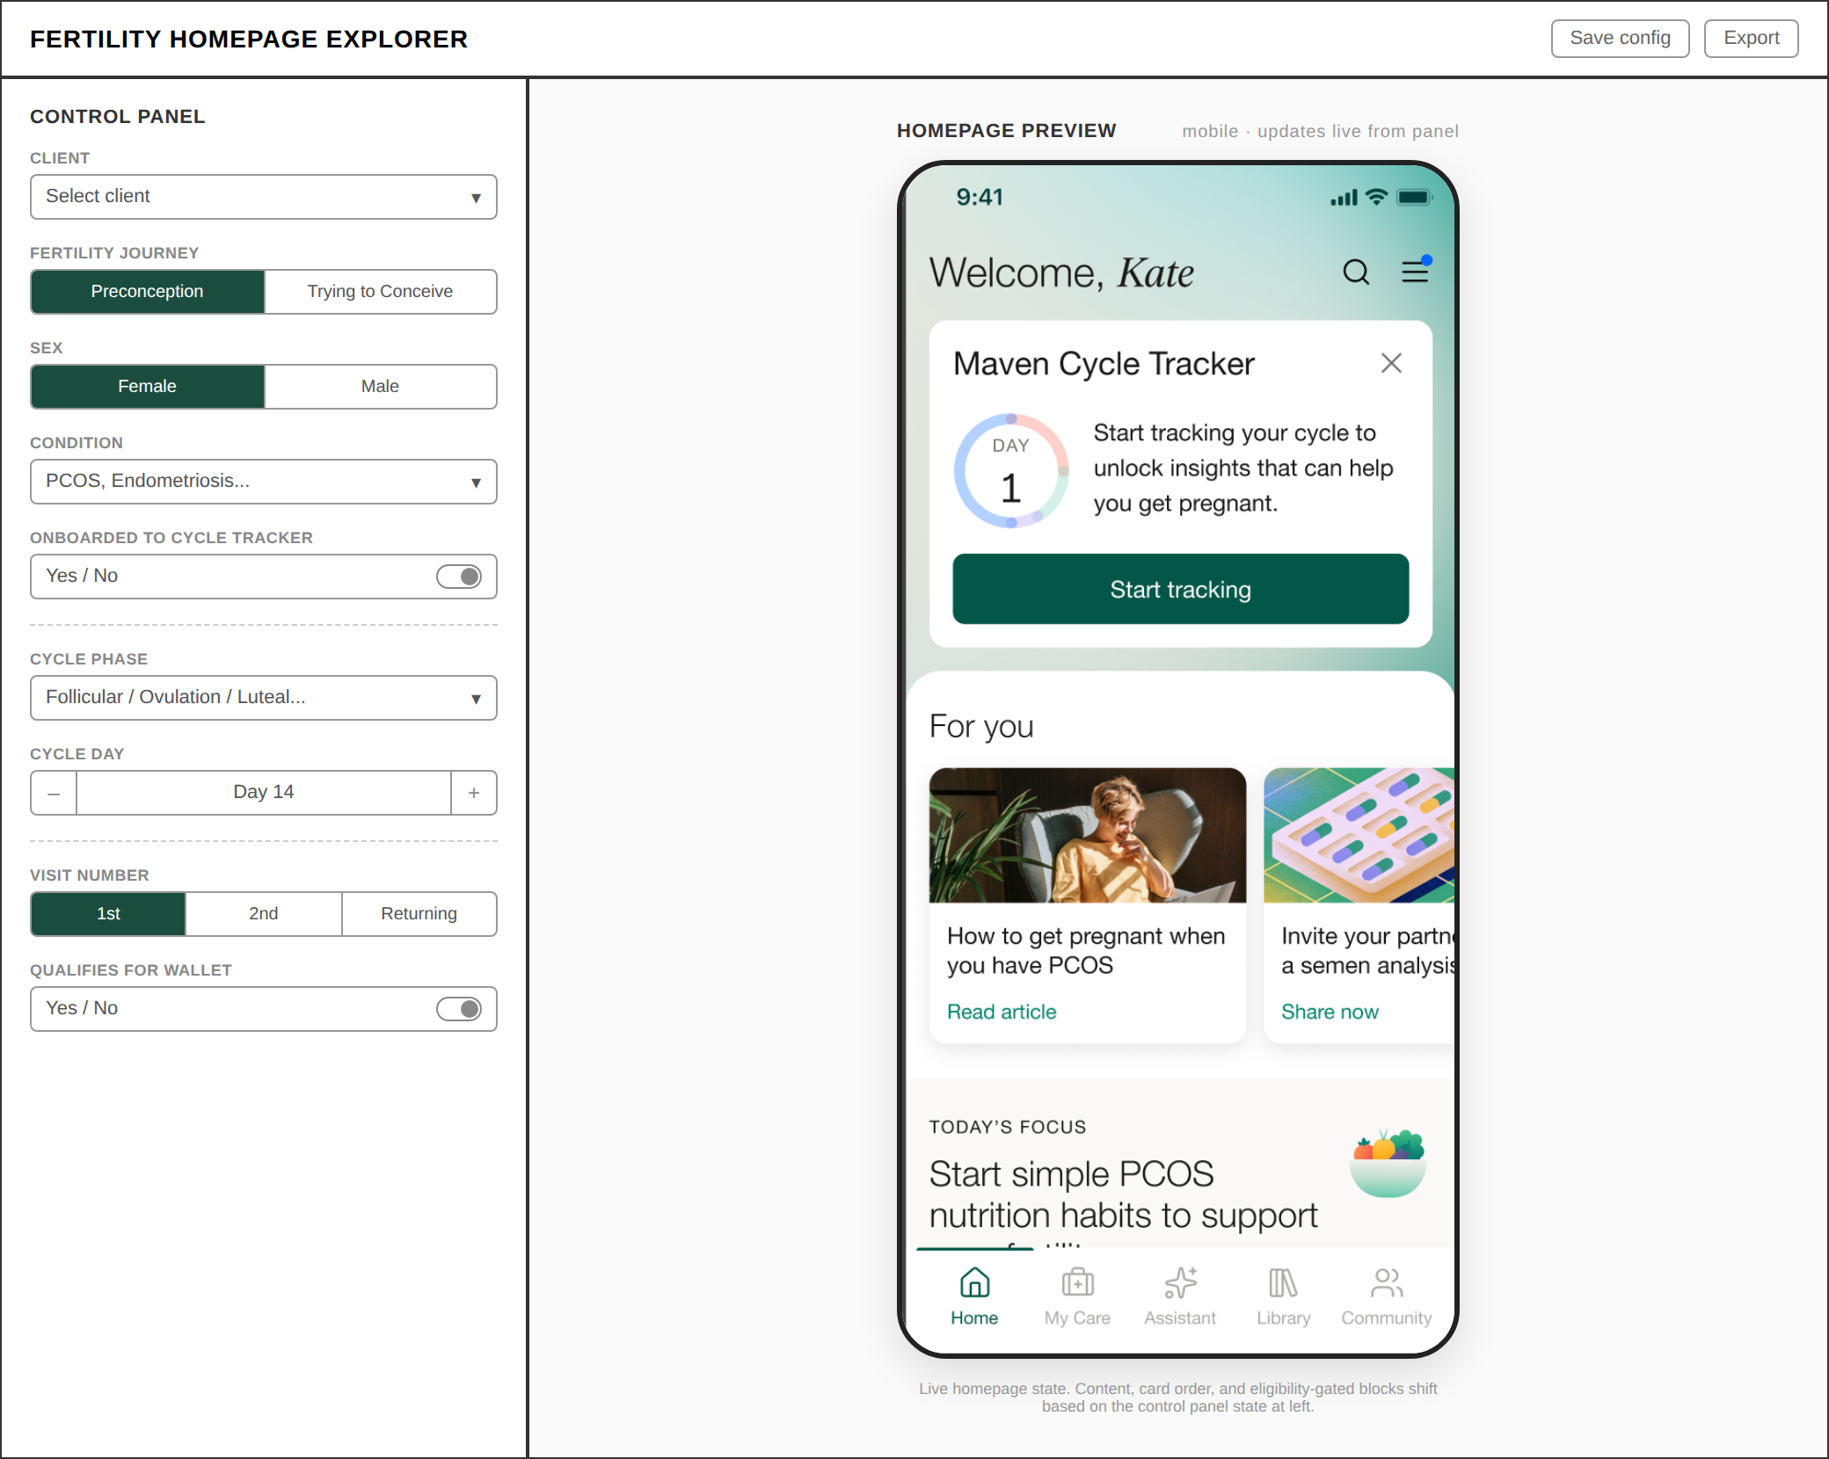1829x1459 pixels.
Task: Open the Cycle Phase dropdown
Action: tap(264, 698)
